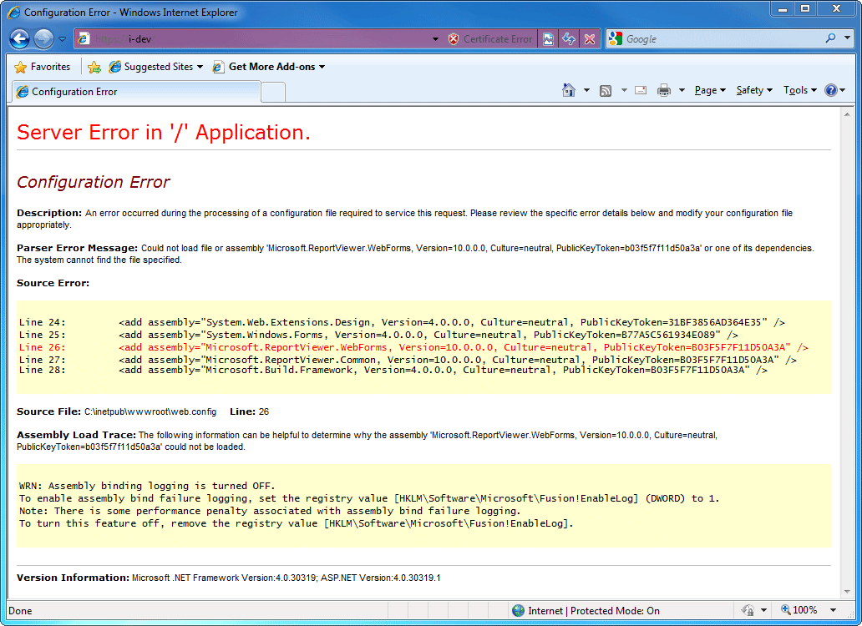
Task: Click the RSS feed icon
Action: click(605, 90)
